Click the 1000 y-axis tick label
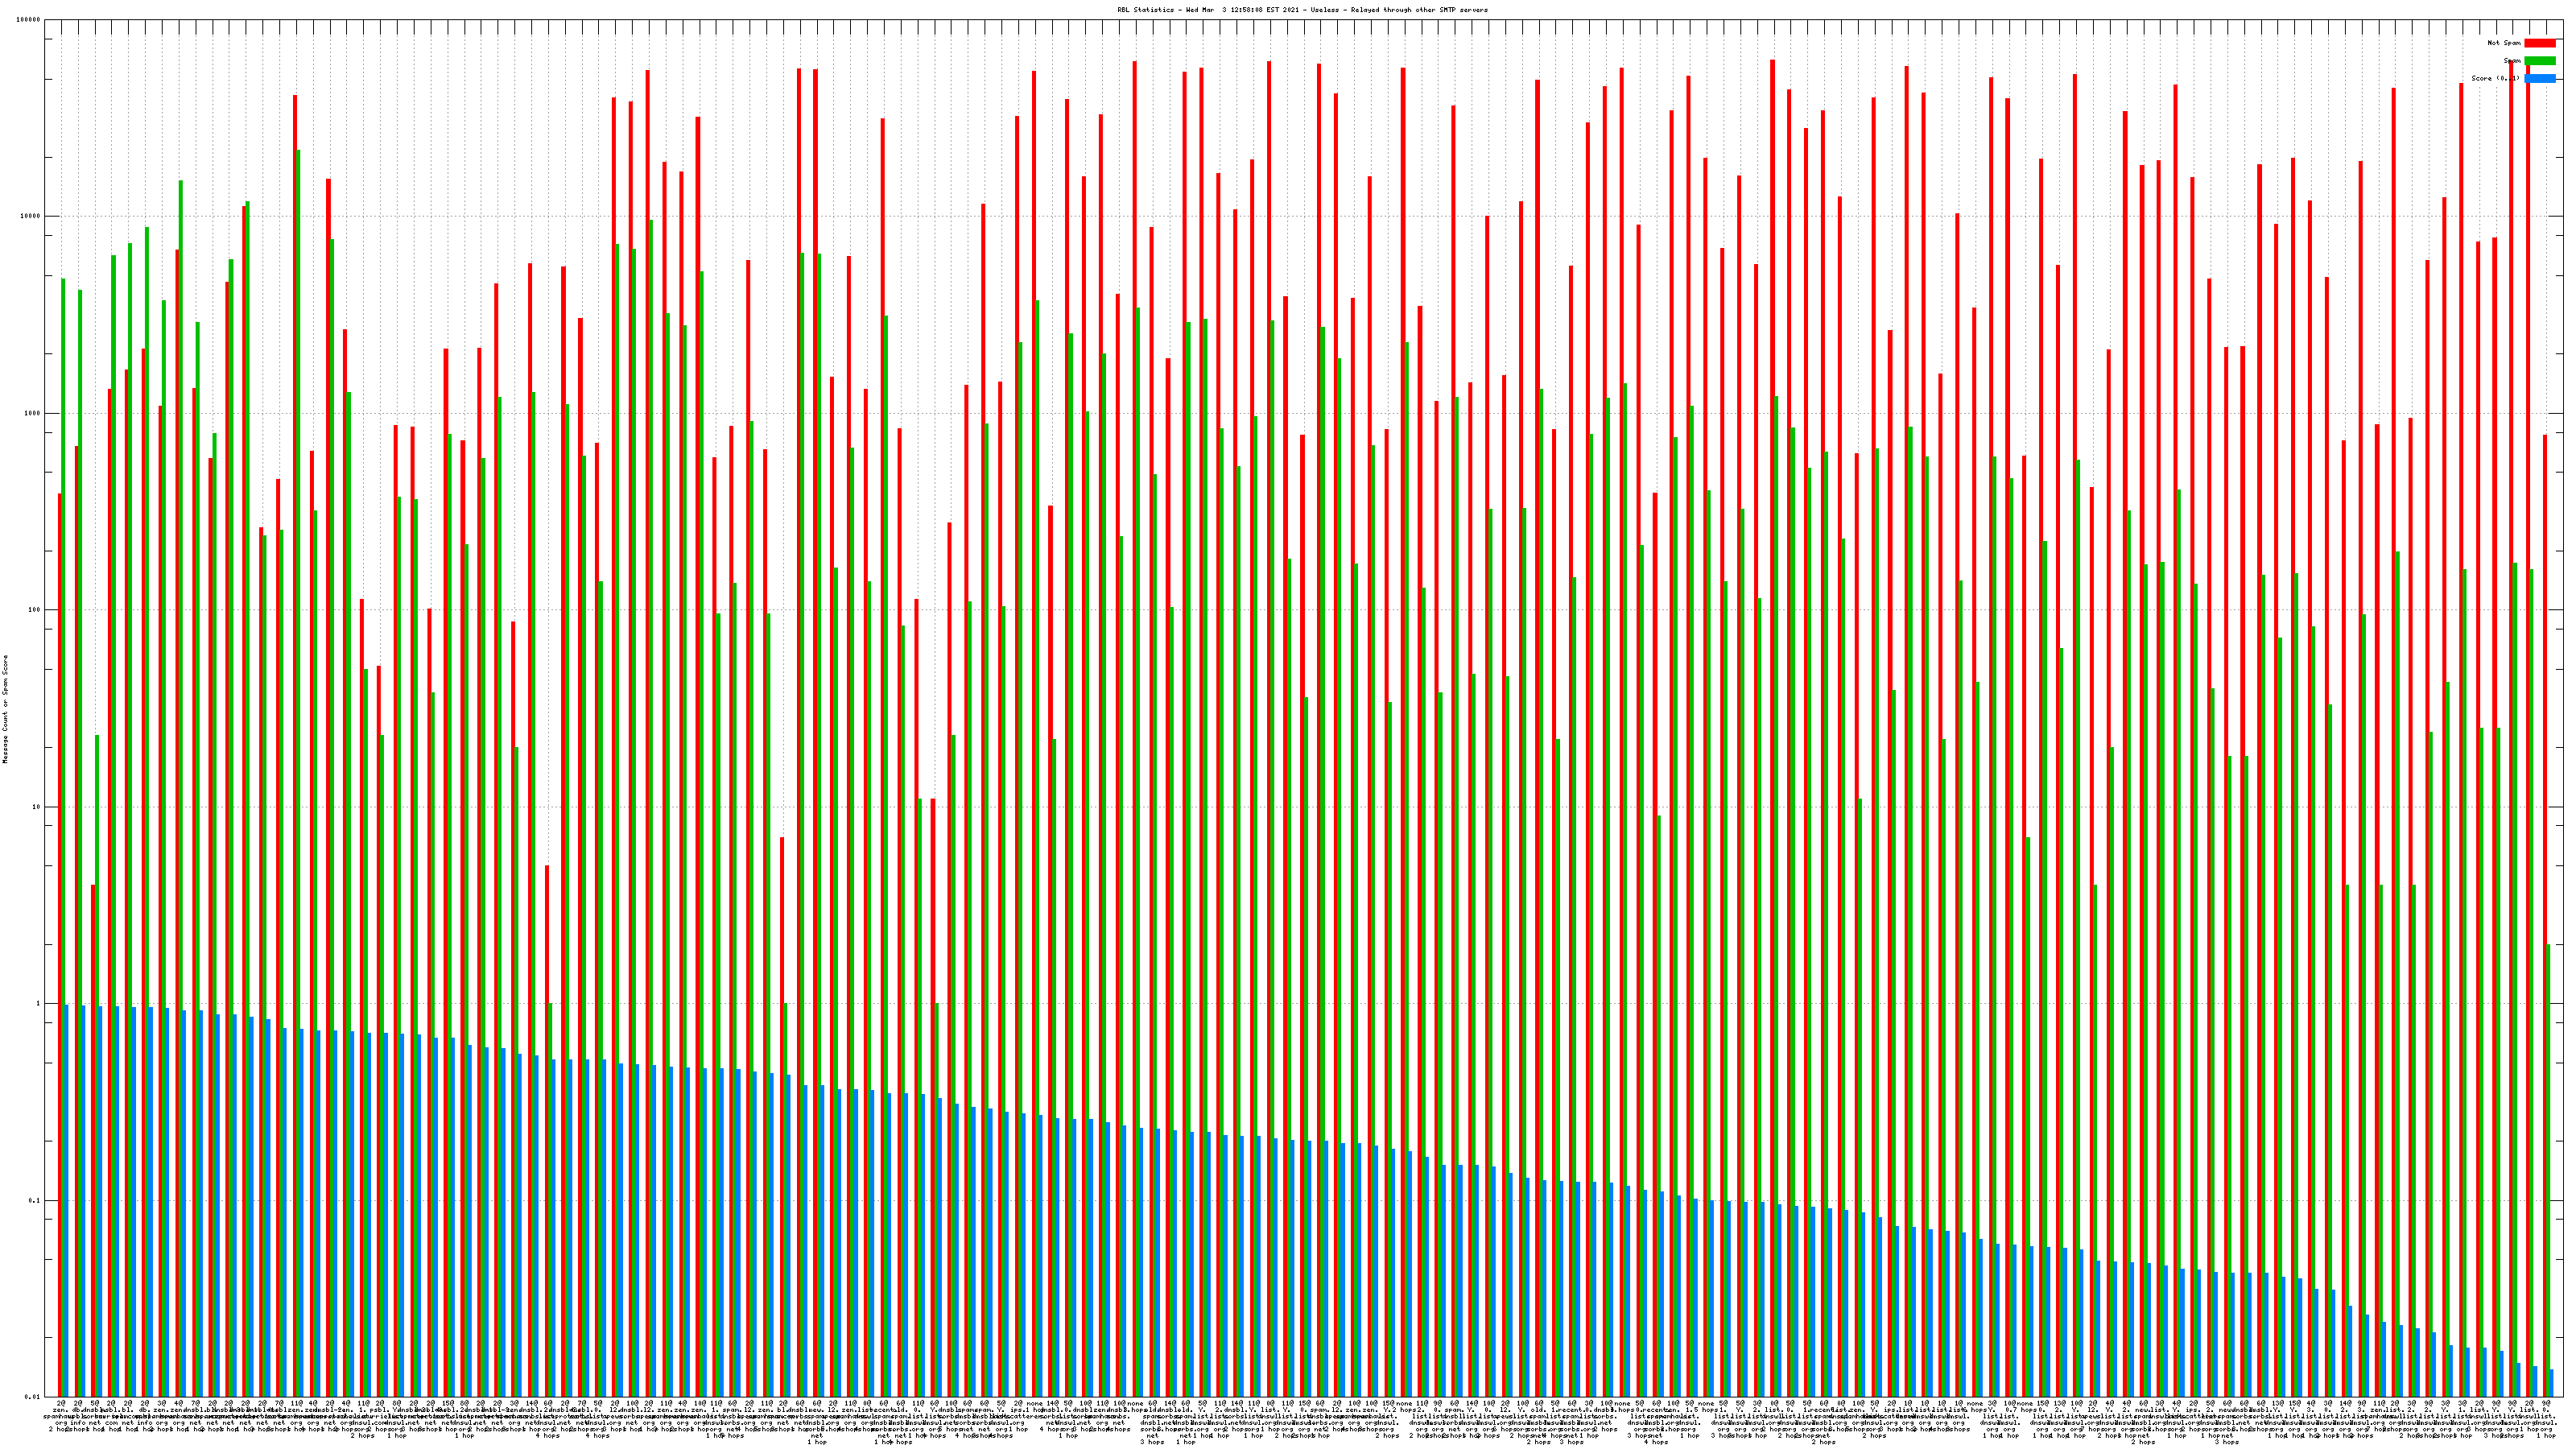Viewport: 2576px width, 1449px height. coord(33,413)
